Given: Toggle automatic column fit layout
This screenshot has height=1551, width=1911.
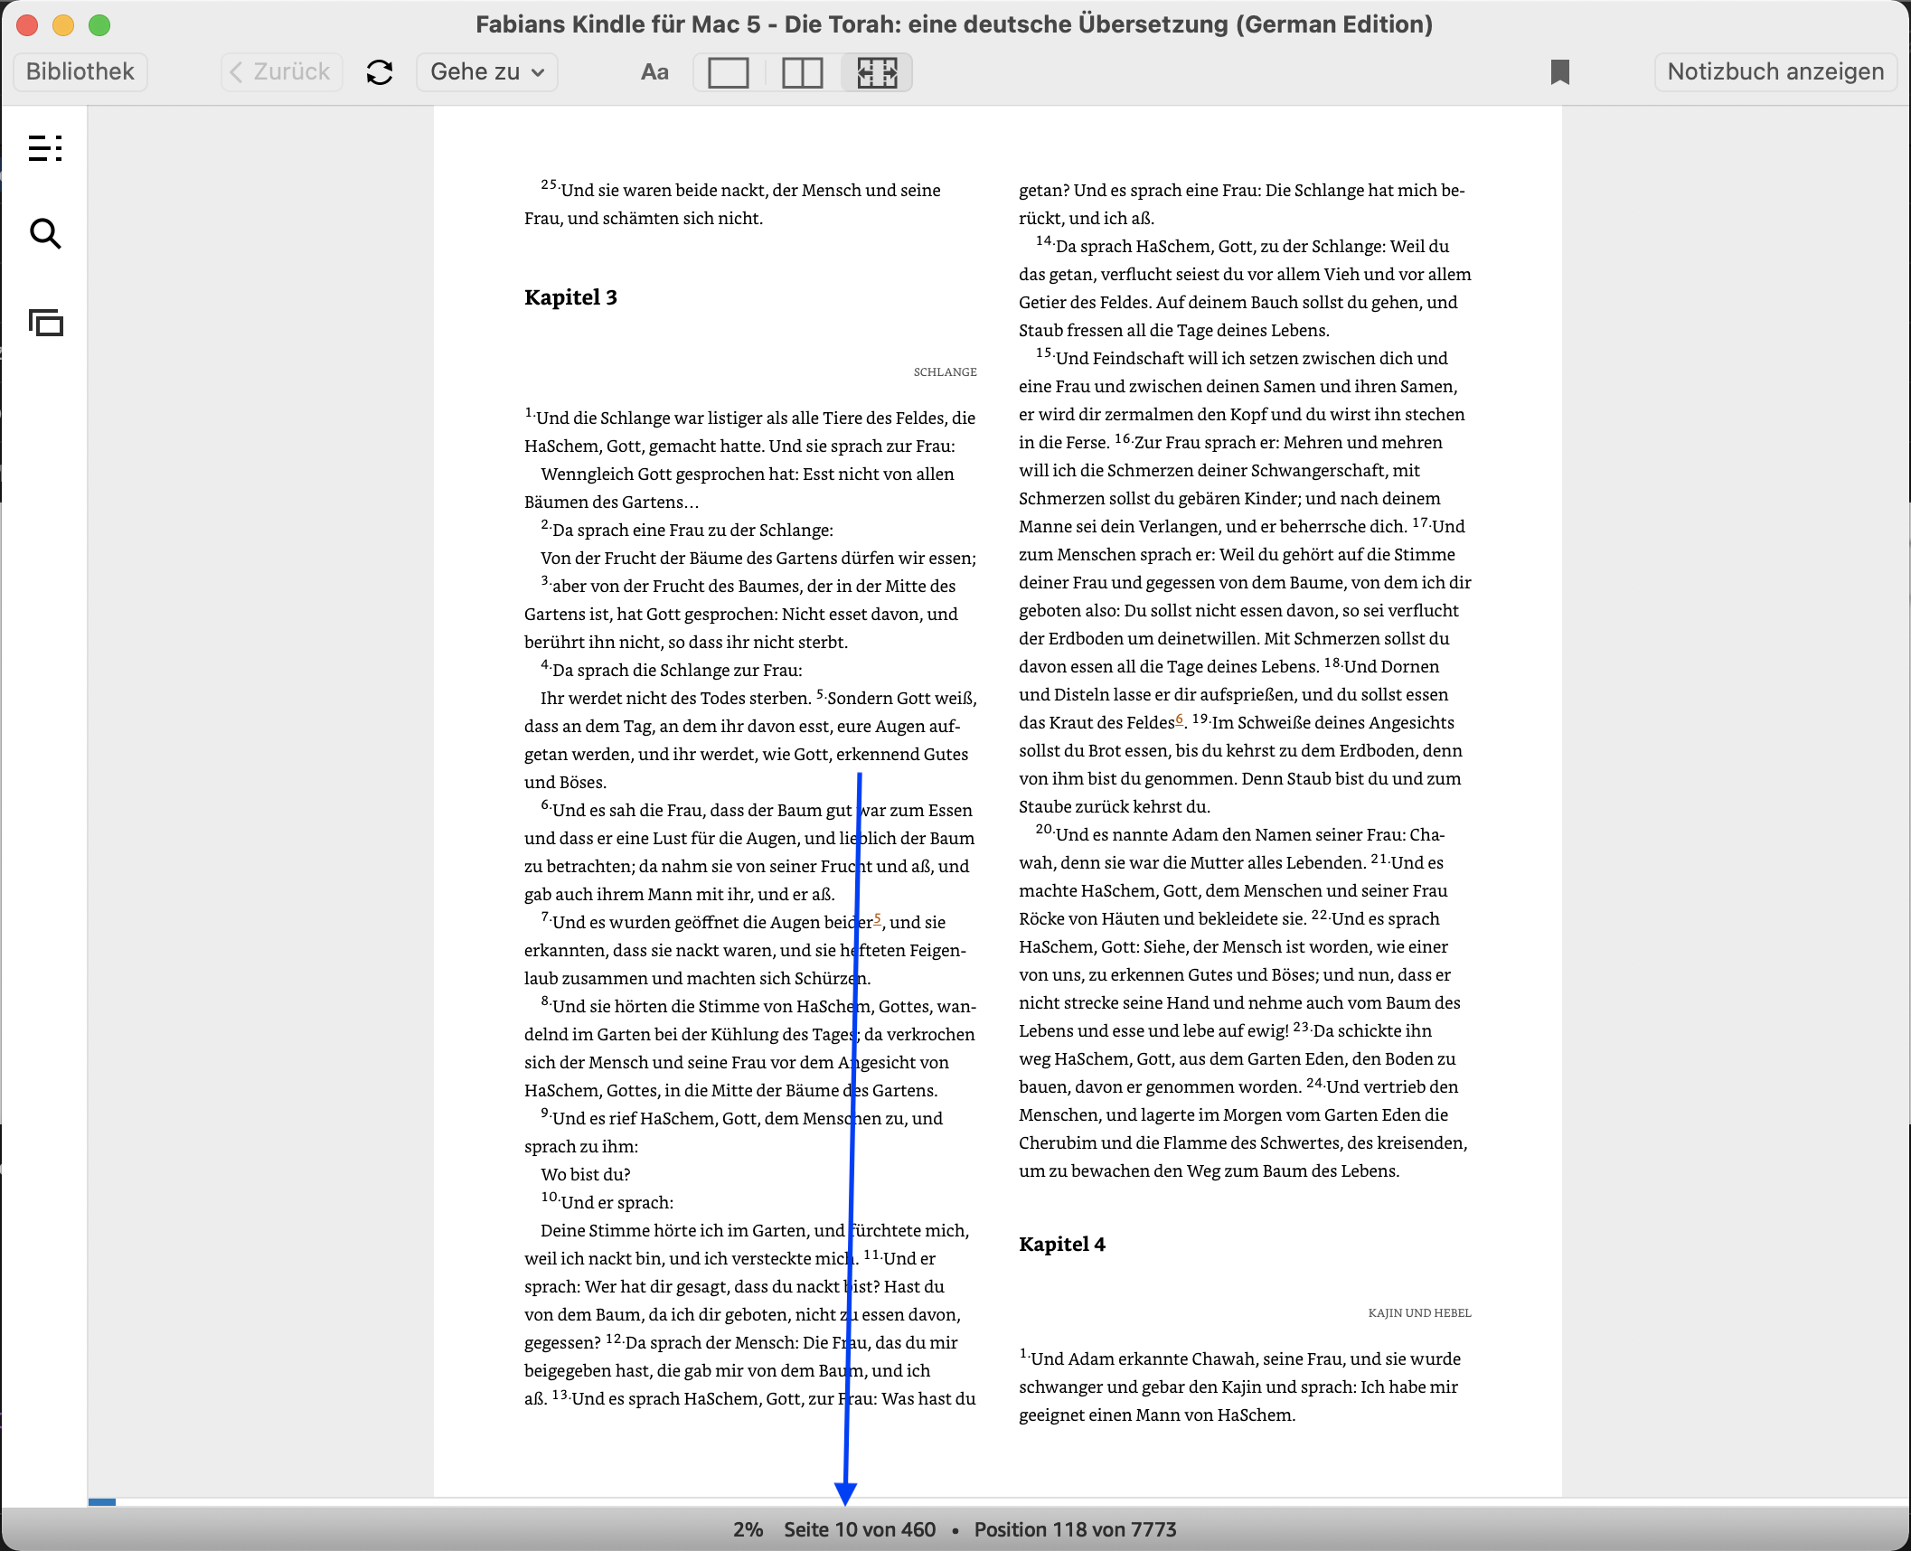Looking at the screenshot, I should 876,72.
